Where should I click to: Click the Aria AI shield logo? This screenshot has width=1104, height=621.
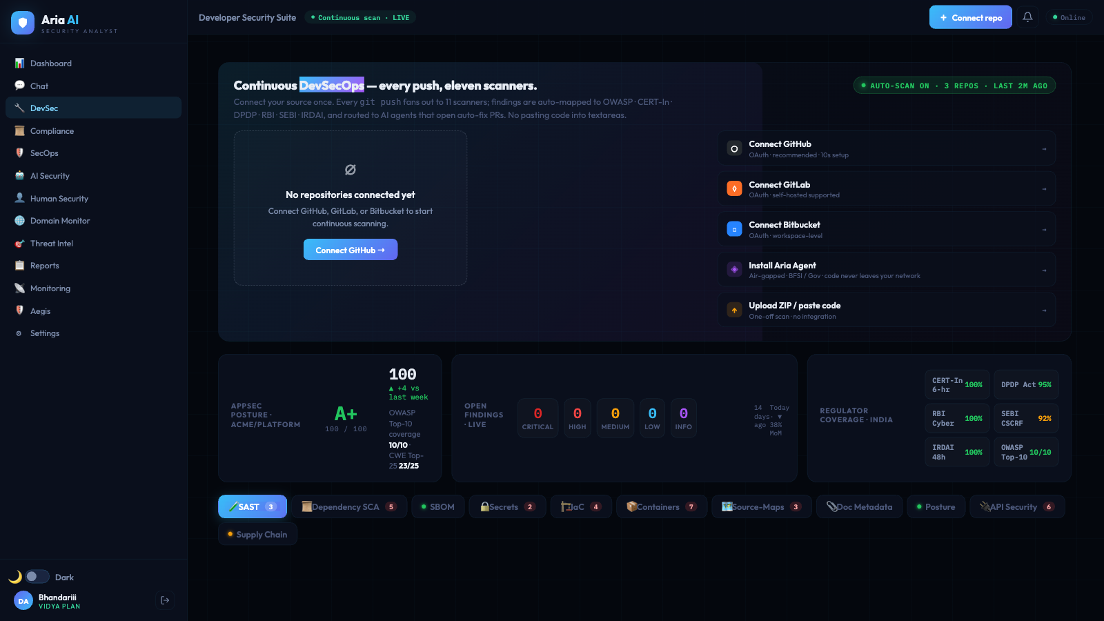(x=23, y=23)
